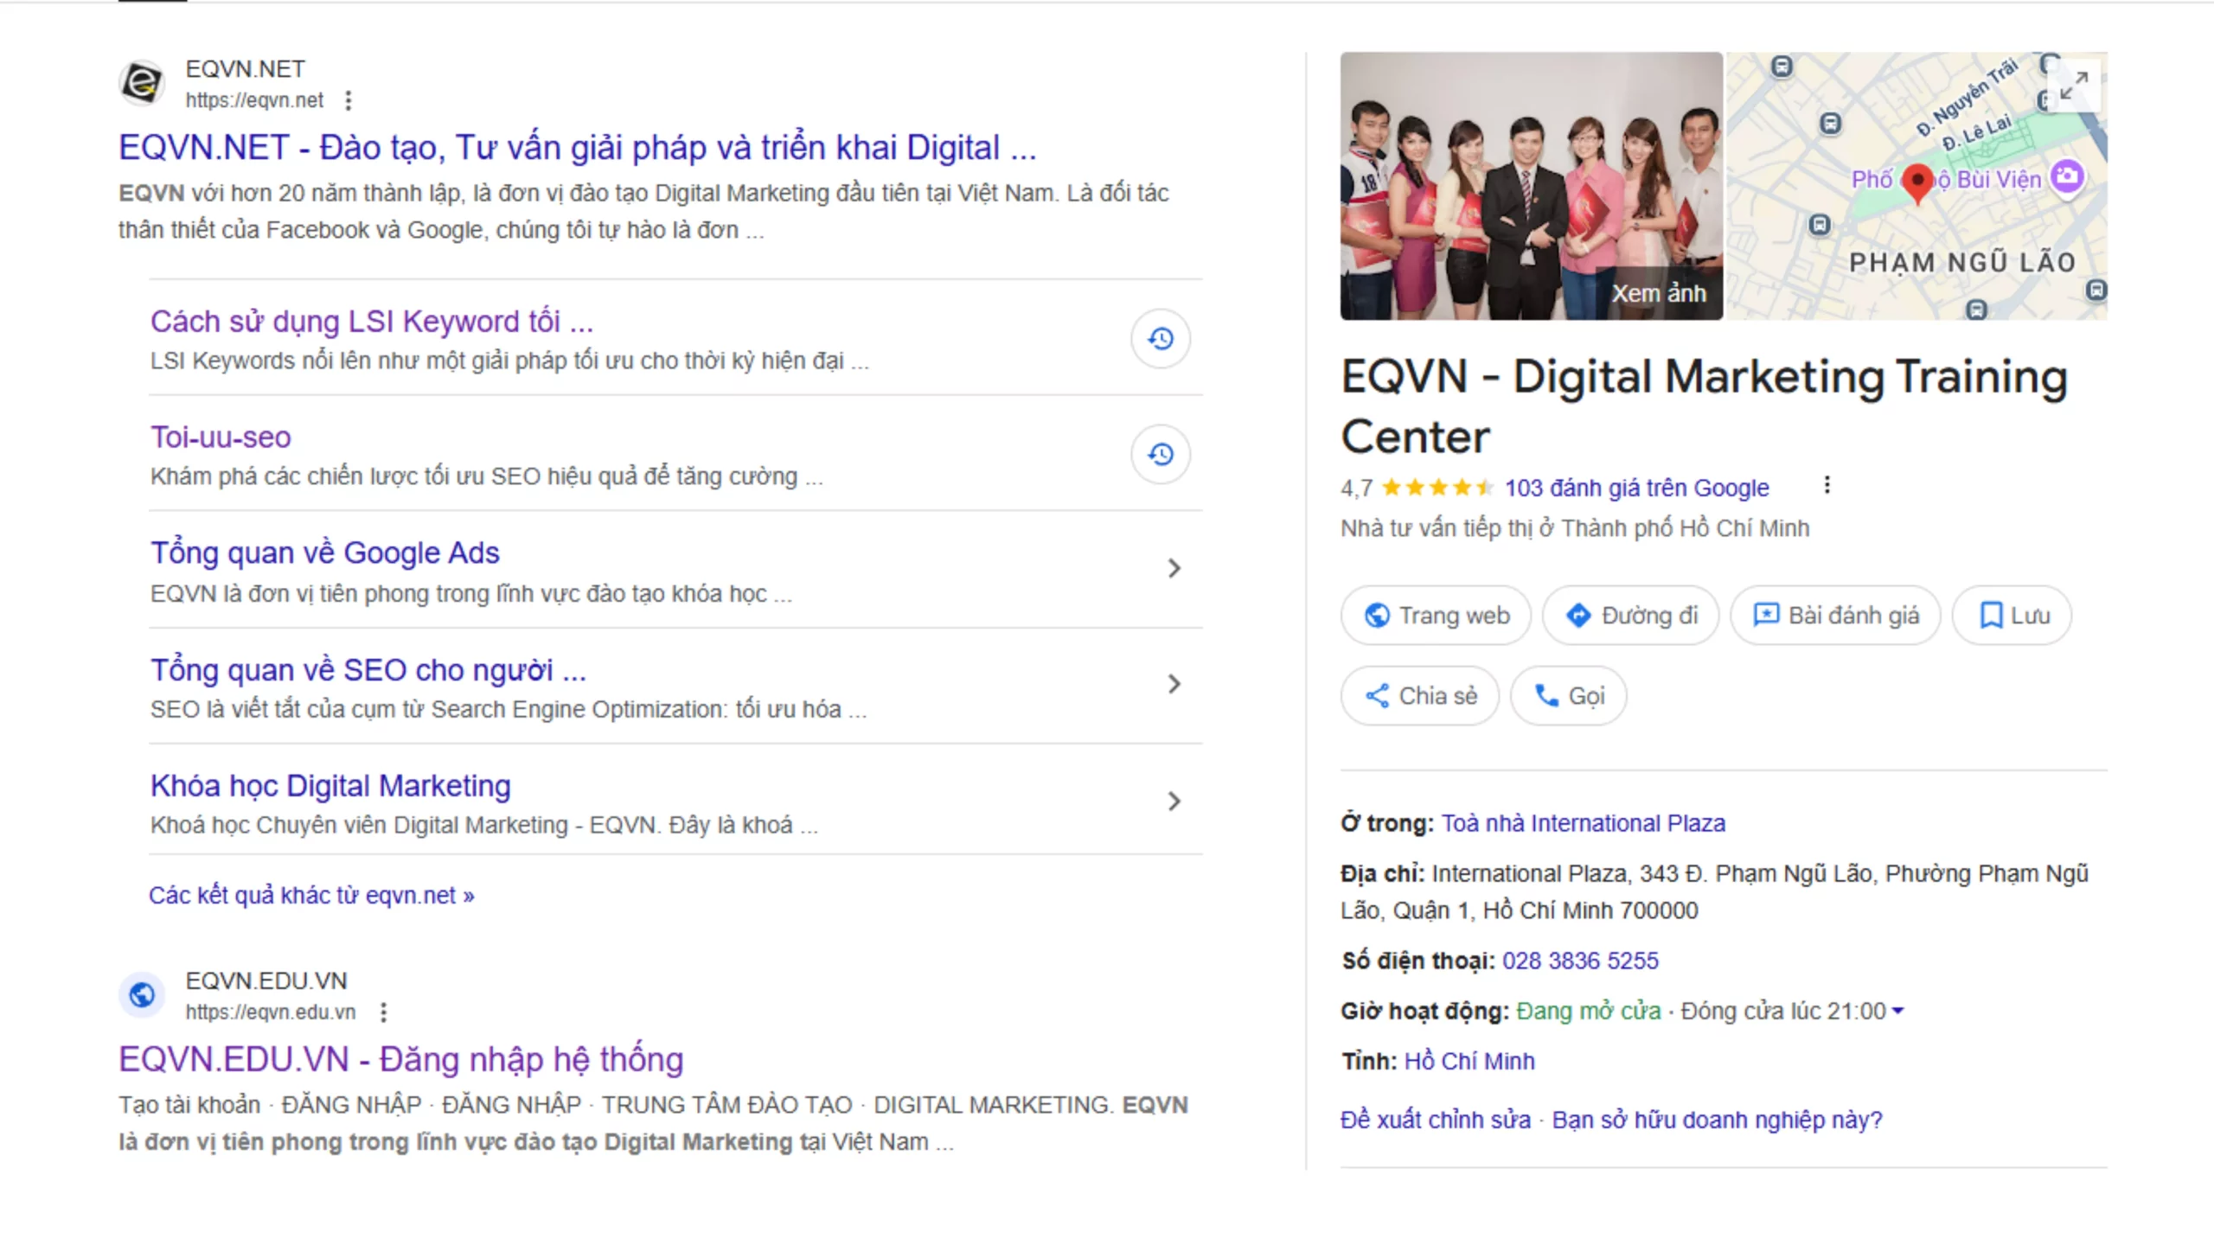View photos via the Xem ảnh thumbnail
The image size is (2214, 1245).
click(1531, 186)
